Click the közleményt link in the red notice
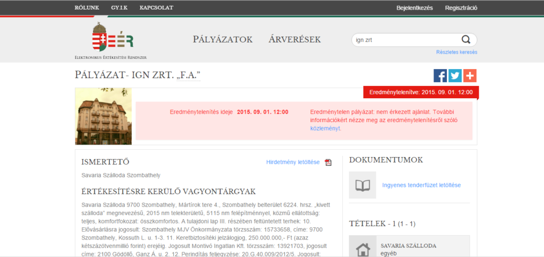Screen dimensions: 544x257 tap(326, 128)
